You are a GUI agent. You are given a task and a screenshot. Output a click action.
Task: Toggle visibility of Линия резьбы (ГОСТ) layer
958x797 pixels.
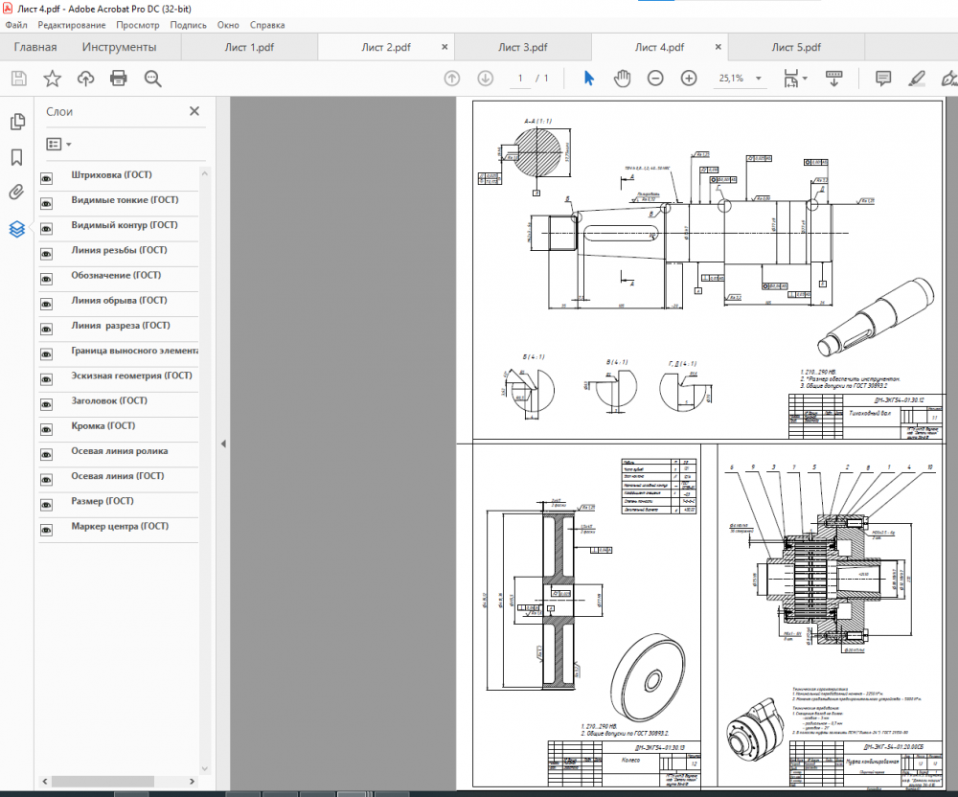[46, 254]
